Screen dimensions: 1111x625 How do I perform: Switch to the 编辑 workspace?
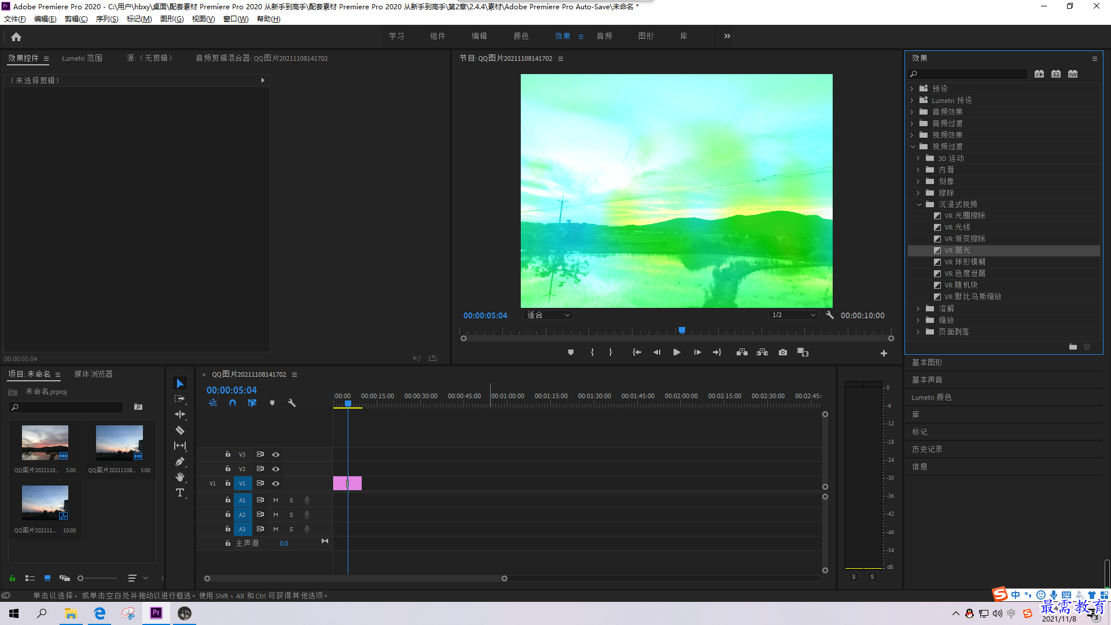[479, 36]
